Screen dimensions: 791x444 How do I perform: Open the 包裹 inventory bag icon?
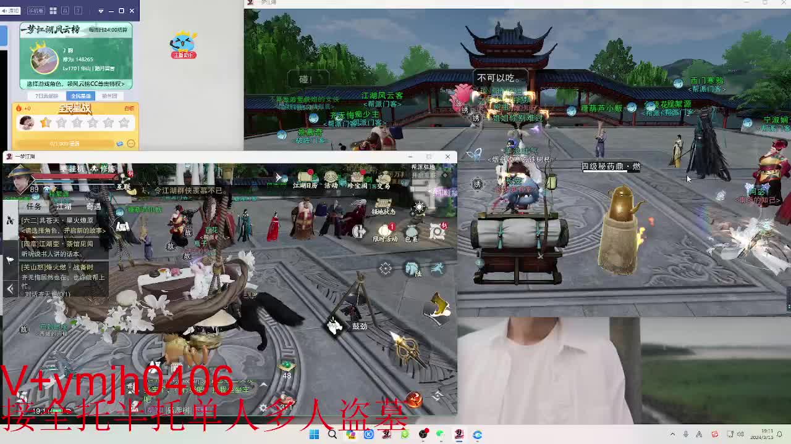pos(412,233)
